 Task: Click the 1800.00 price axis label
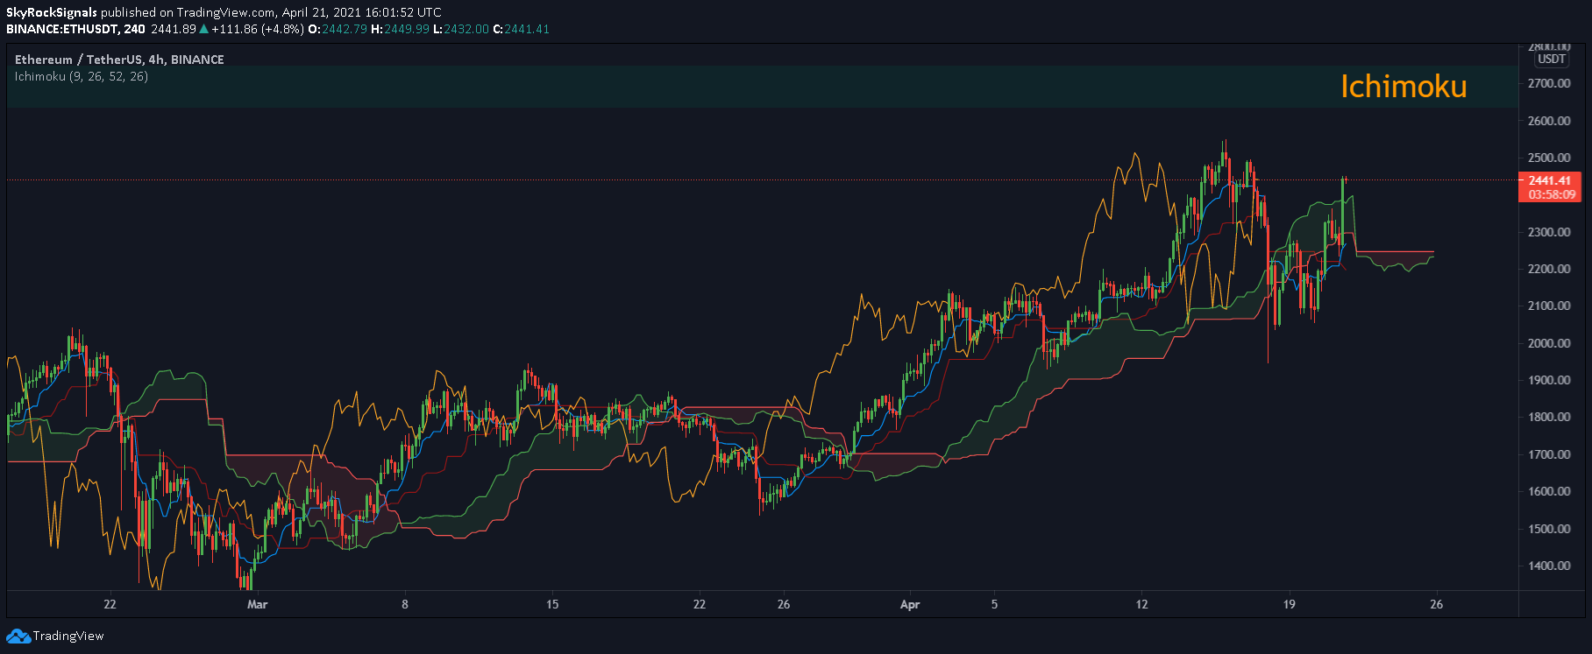coord(1549,417)
